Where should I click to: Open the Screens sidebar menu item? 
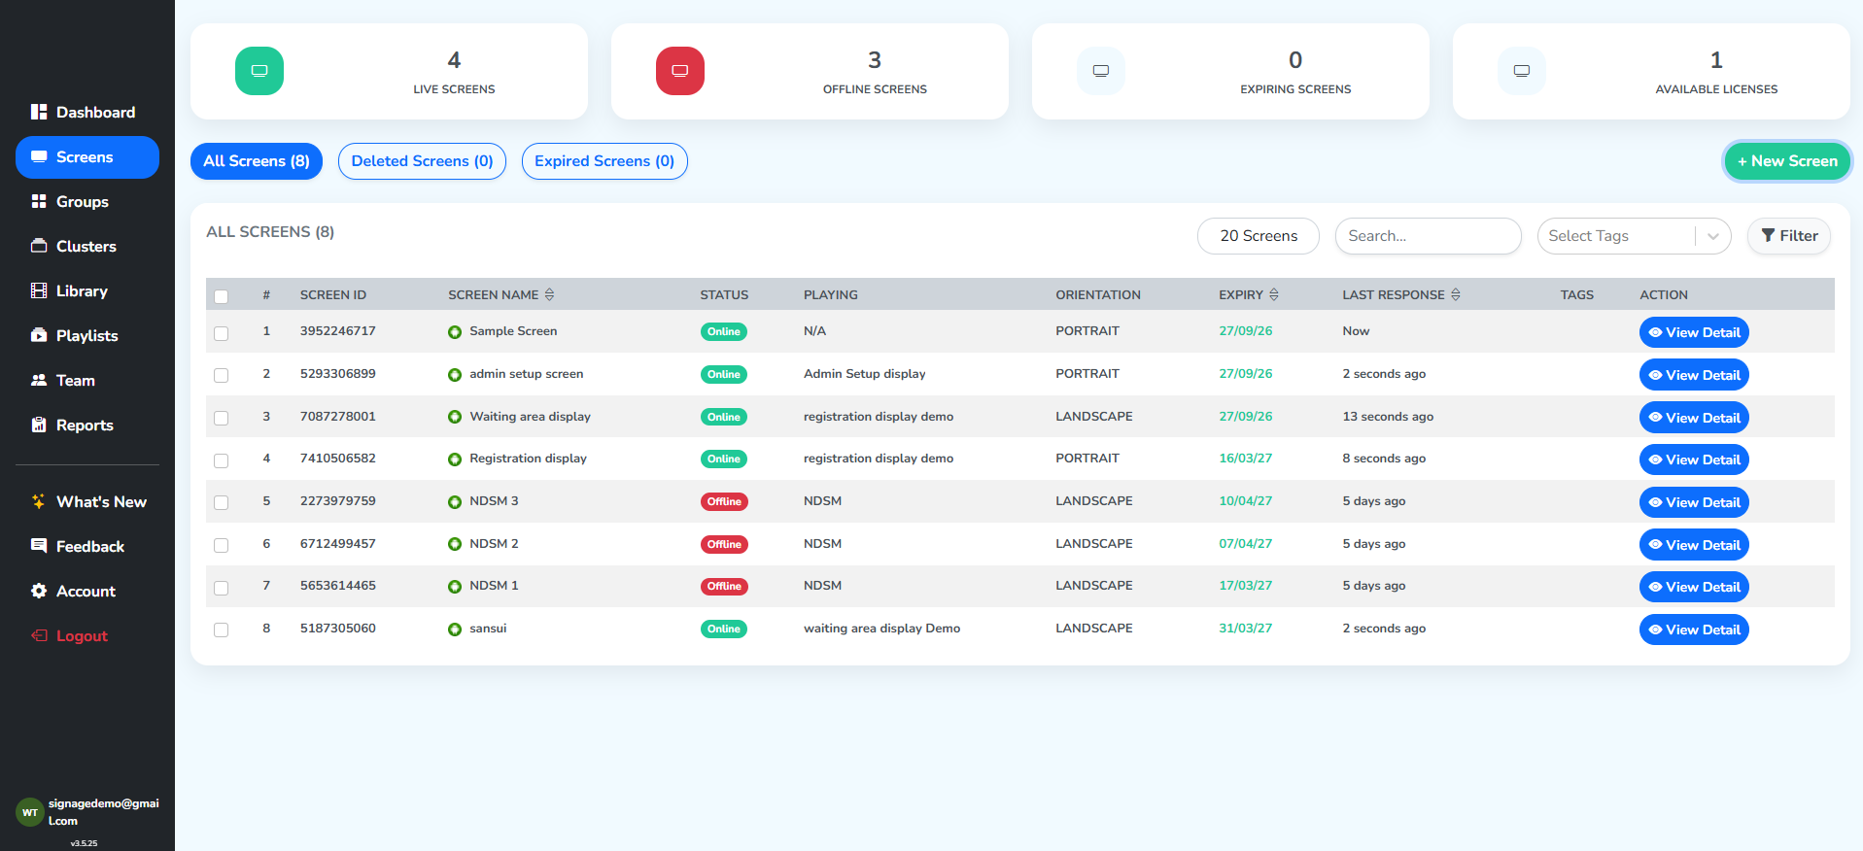click(x=87, y=157)
